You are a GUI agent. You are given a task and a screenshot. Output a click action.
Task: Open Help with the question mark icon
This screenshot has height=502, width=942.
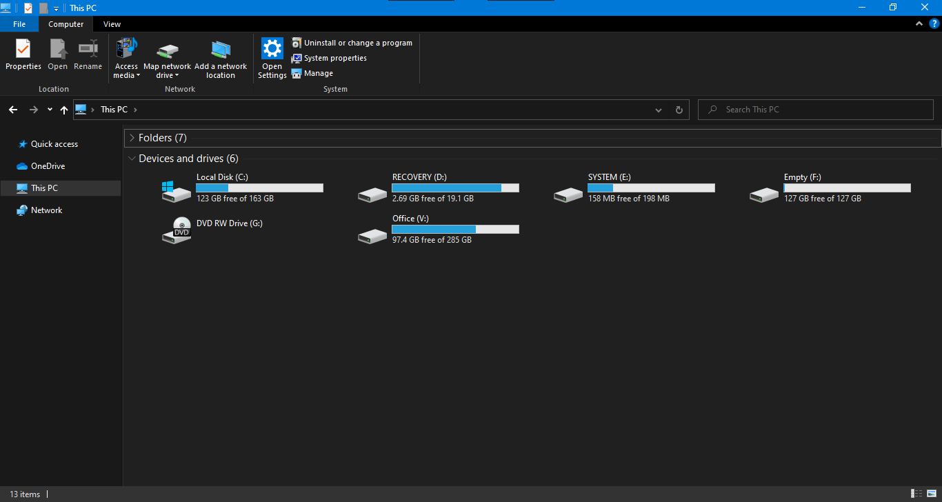[x=934, y=23]
